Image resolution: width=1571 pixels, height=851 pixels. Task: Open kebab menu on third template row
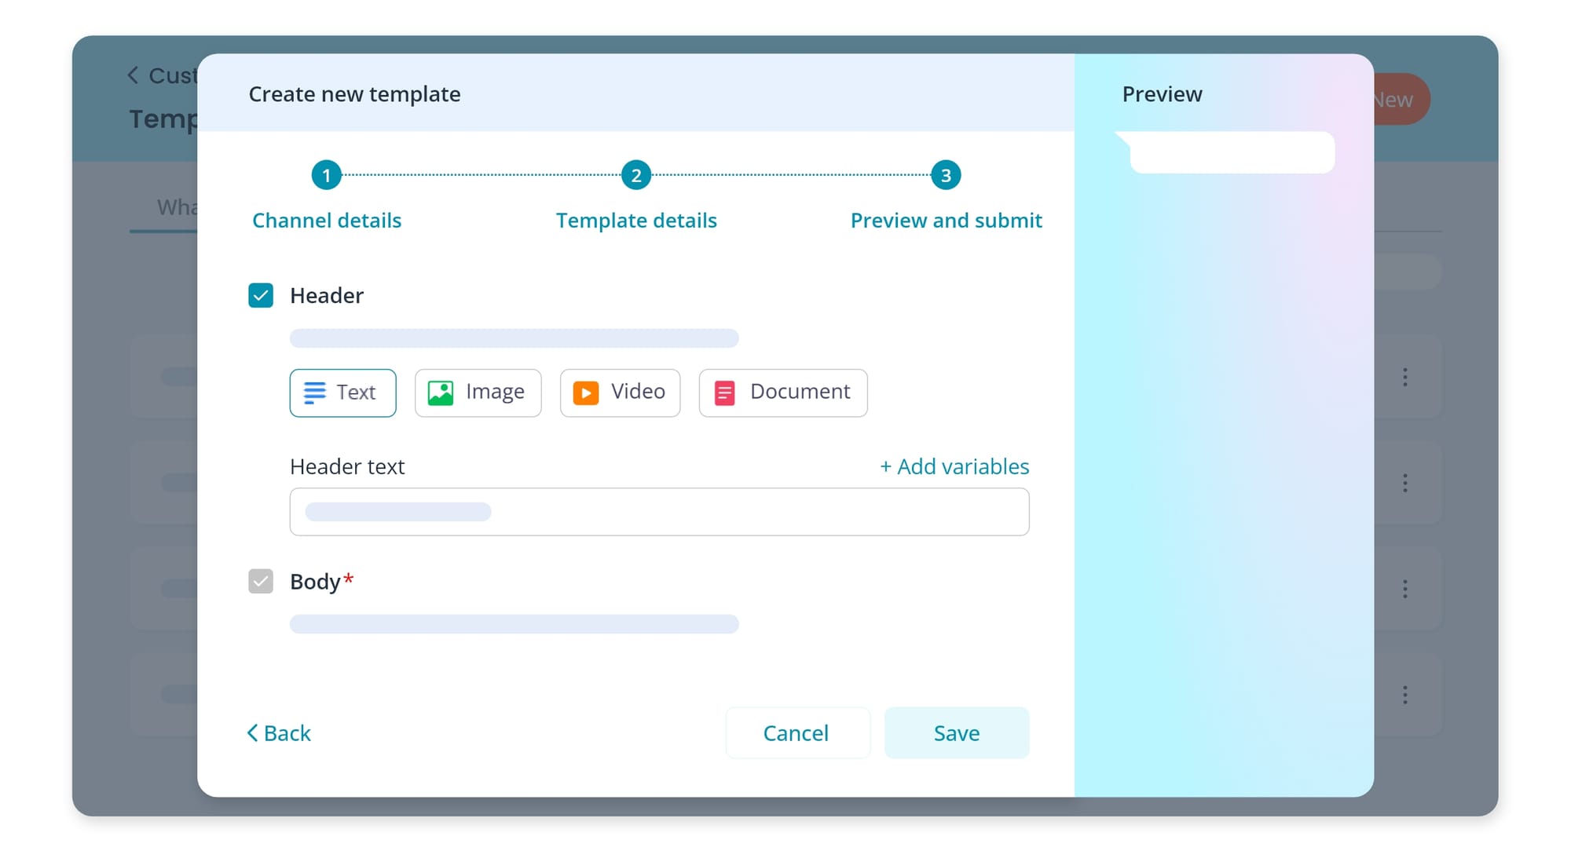[x=1404, y=589]
